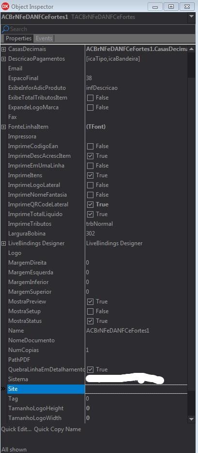
Task: Select the LarguraBobina value field
Action: click(137, 234)
